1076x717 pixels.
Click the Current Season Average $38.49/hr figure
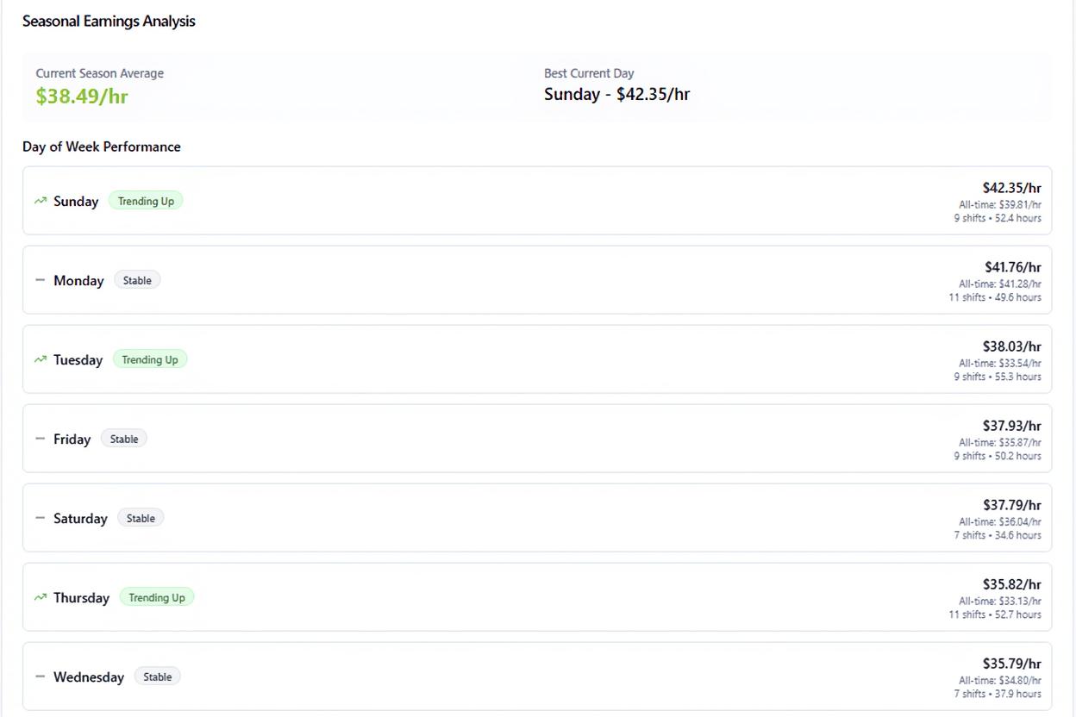(82, 96)
